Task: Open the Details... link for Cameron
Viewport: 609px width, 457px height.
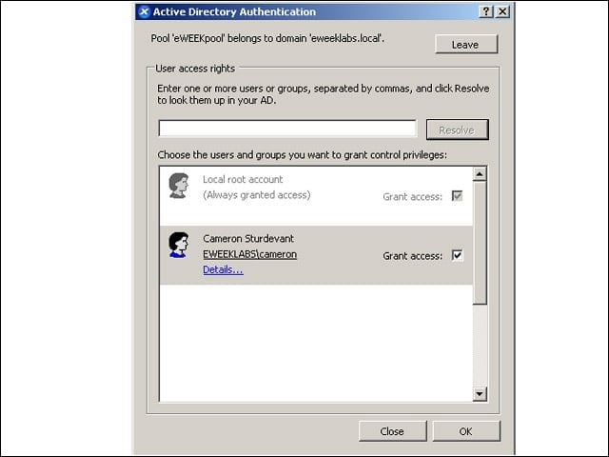Action: 223,269
